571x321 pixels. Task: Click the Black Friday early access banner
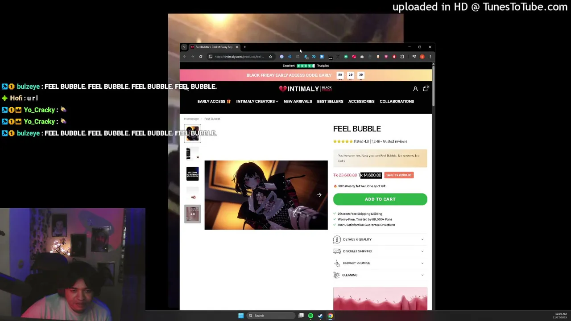point(306,75)
